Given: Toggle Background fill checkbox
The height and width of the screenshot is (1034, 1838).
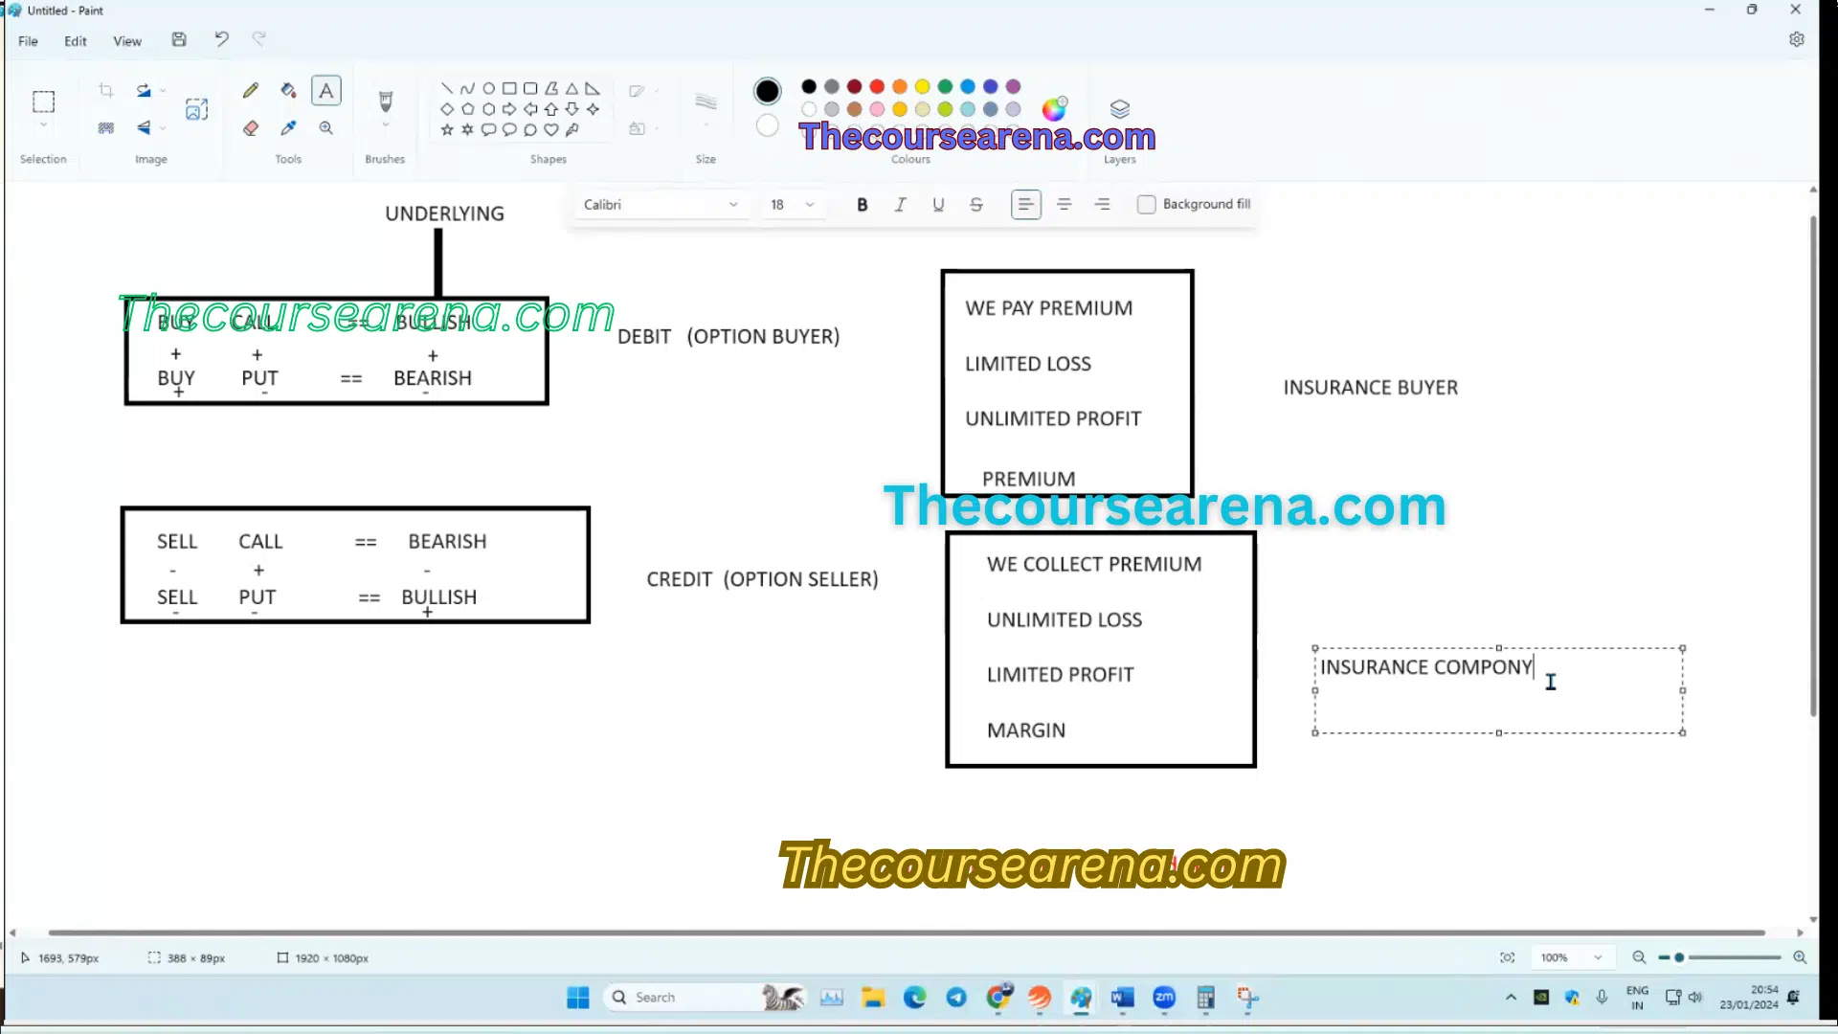Looking at the screenshot, I should pyautogui.click(x=1148, y=205).
